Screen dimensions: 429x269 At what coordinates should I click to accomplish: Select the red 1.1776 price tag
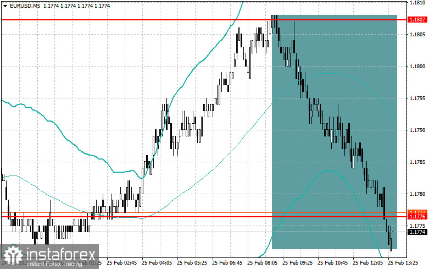point(417,217)
